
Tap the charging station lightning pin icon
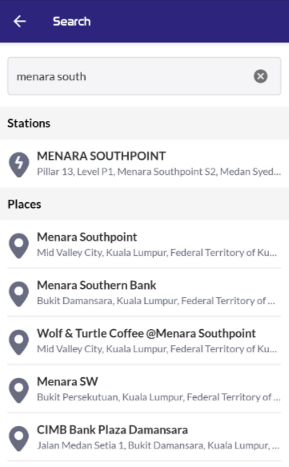point(19,164)
